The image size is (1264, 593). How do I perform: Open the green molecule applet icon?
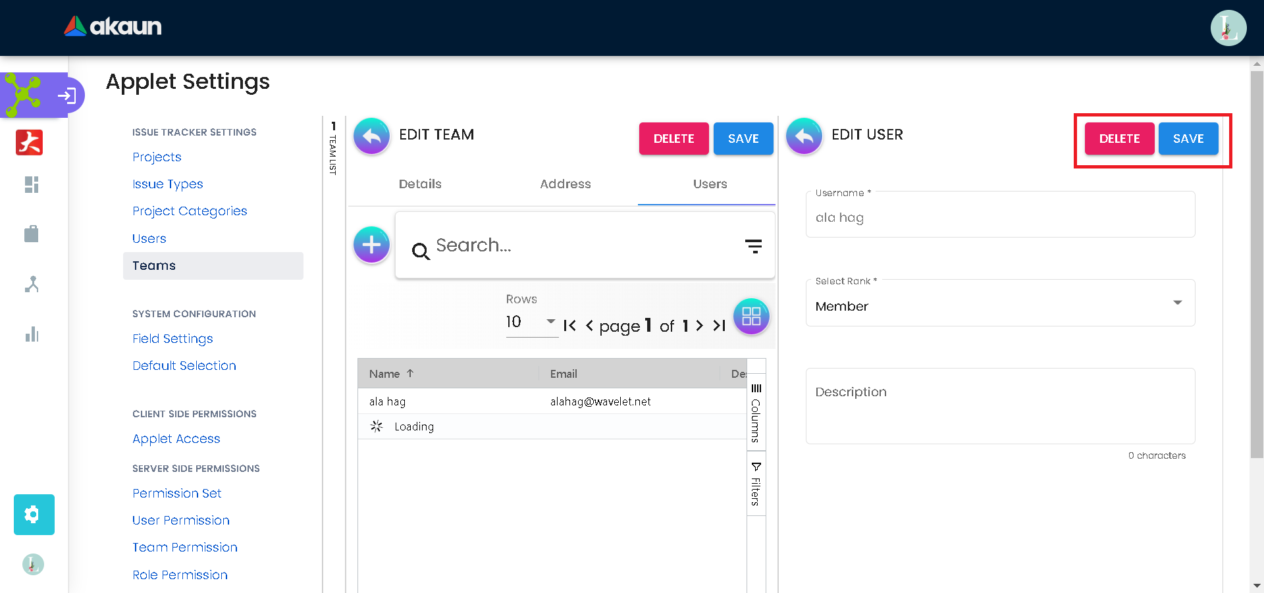point(24,95)
